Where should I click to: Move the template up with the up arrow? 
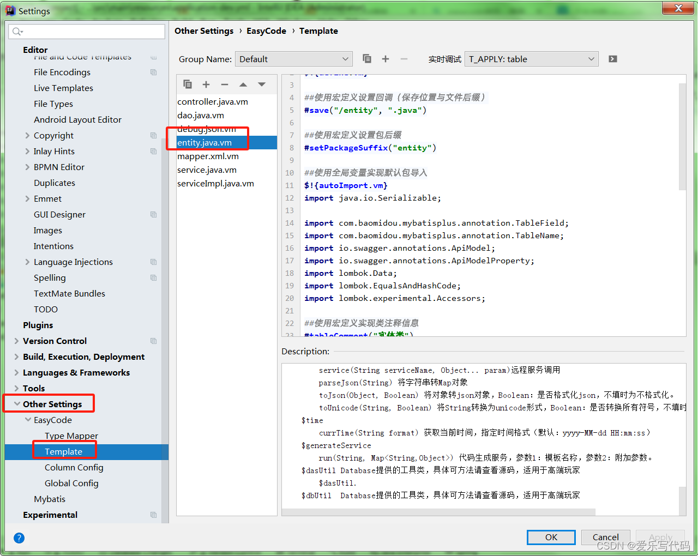click(243, 84)
